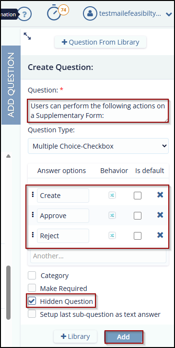Expand the user account menu chevron
The image size is (175, 348).
169,14
